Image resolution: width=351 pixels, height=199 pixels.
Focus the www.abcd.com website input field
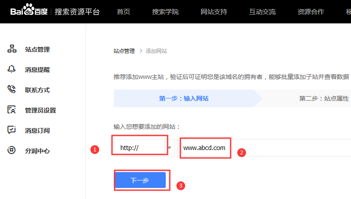click(x=265, y=148)
